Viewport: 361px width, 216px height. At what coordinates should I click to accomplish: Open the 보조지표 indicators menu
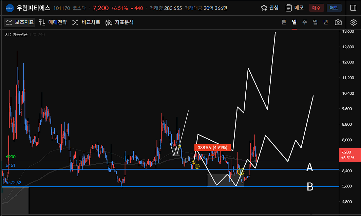[x=20, y=22]
